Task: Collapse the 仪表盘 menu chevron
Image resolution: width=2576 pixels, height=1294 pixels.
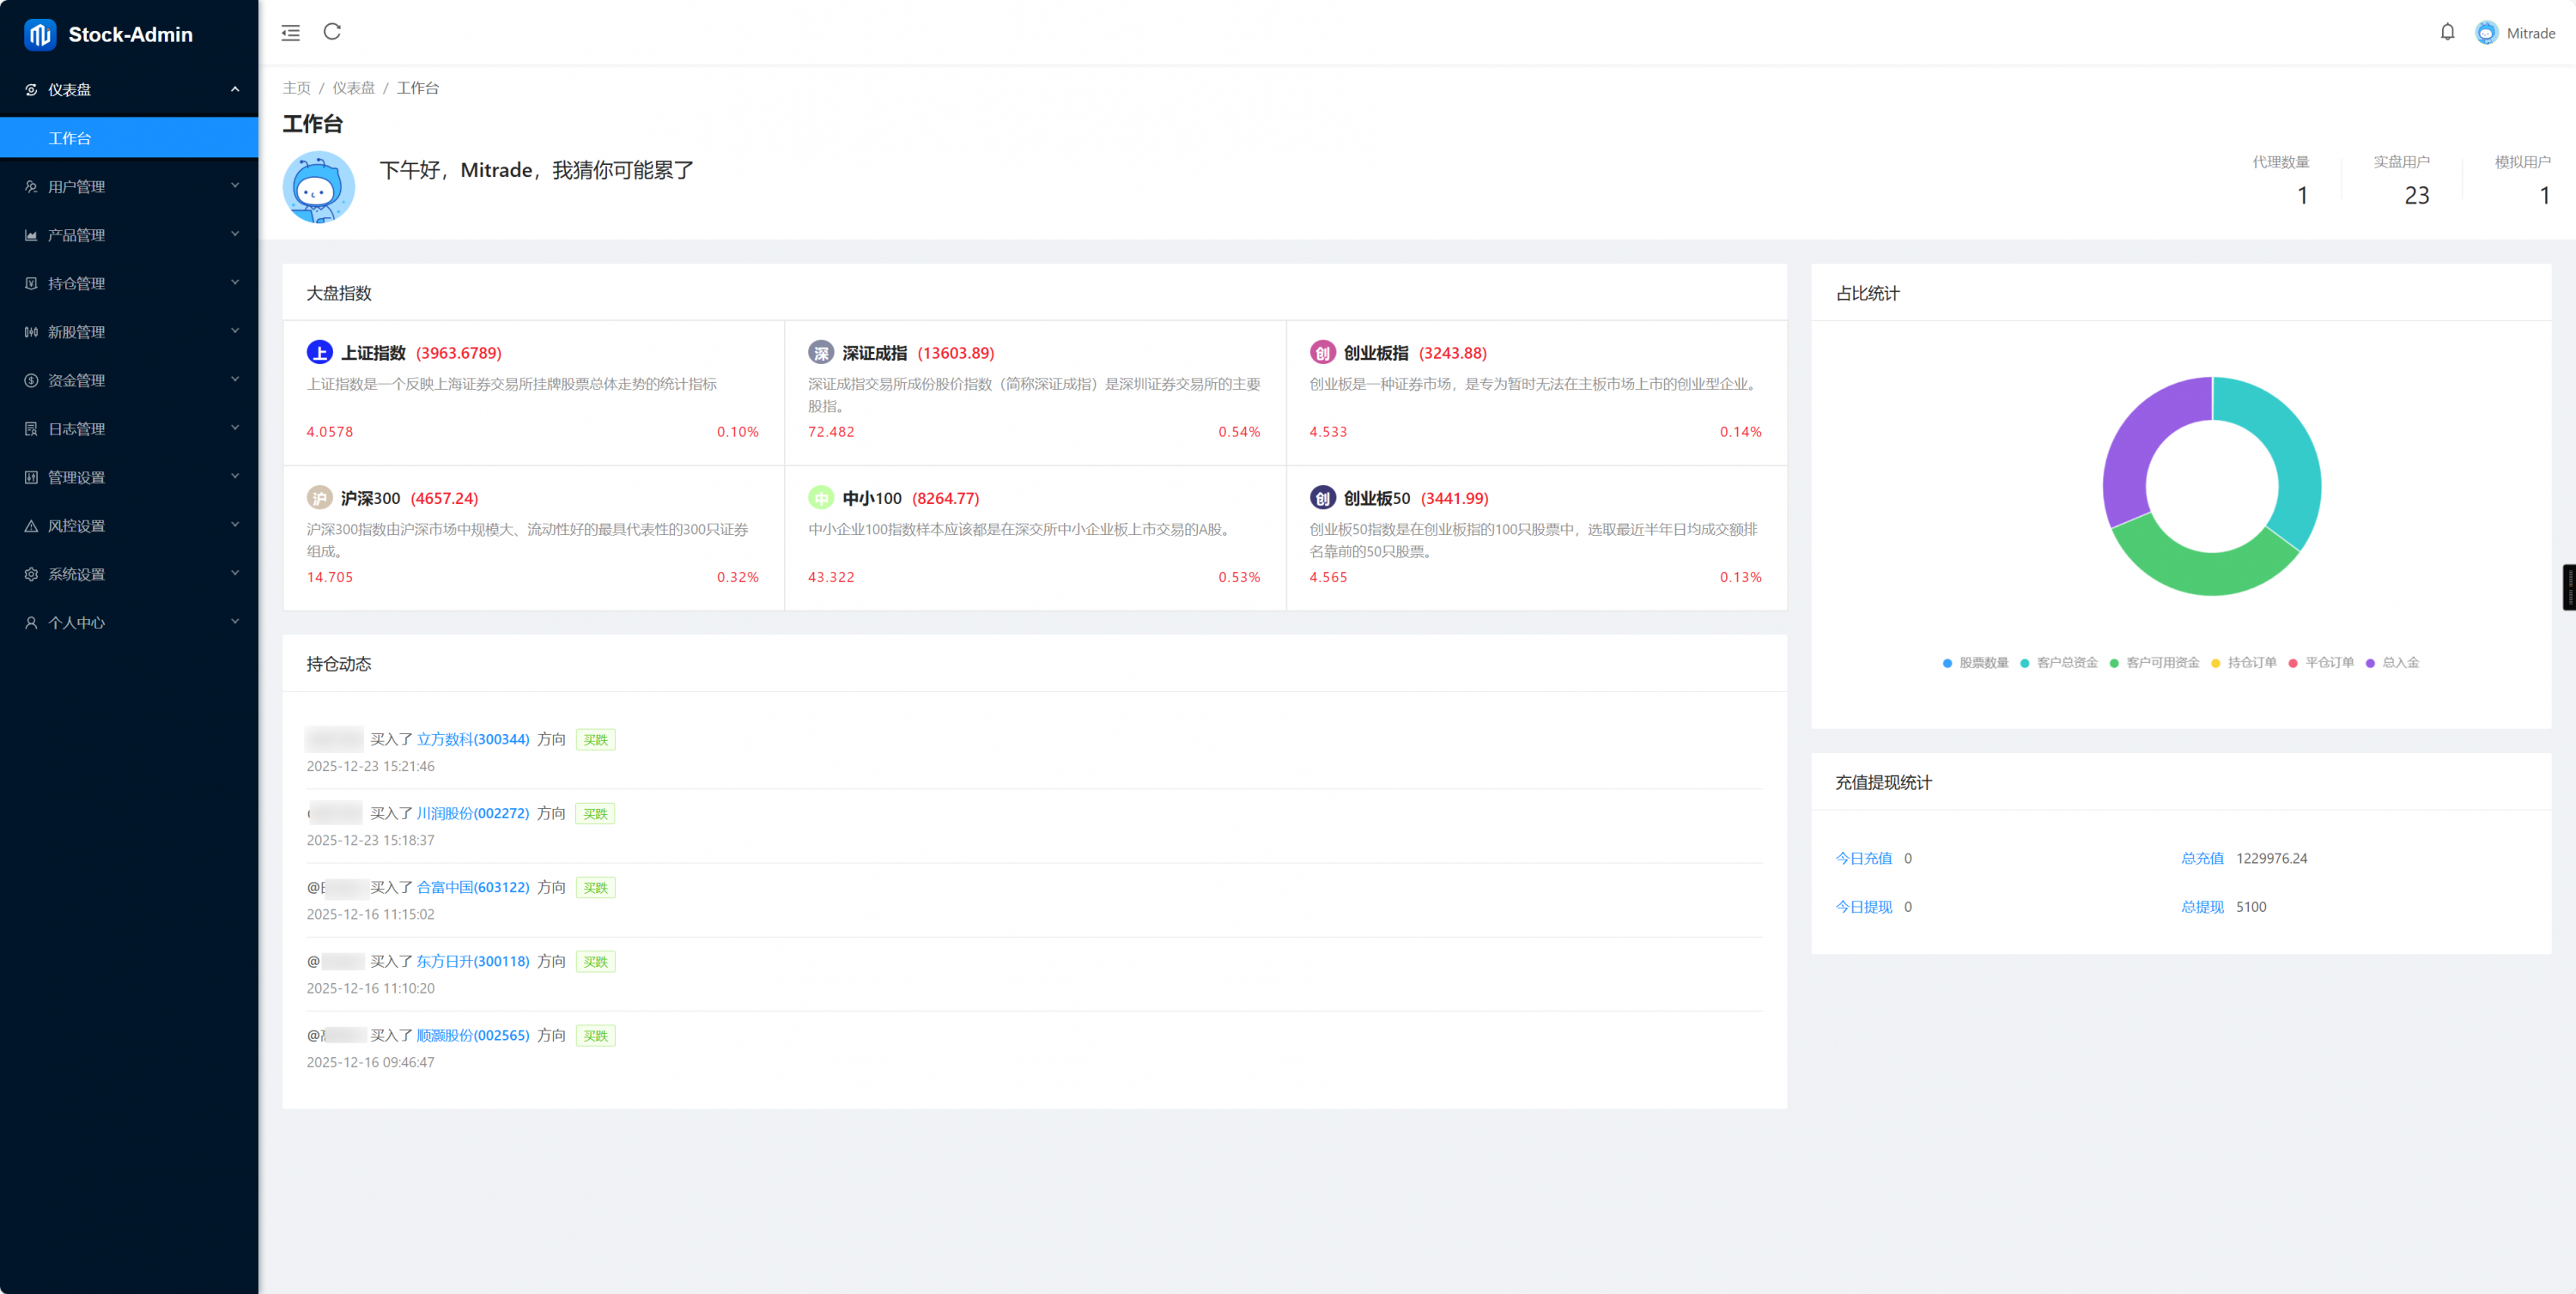Action: pyautogui.click(x=235, y=89)
